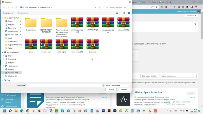Open dialog help icon
Image resolution: width=203 pixels, height=114 pixels.
(x=129, y=13)
